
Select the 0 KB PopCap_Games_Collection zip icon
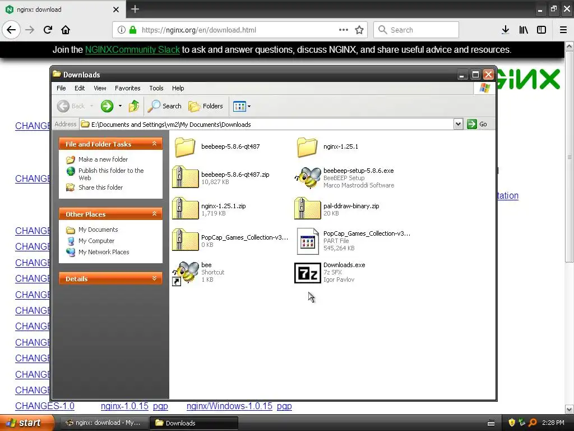point(185,240)
